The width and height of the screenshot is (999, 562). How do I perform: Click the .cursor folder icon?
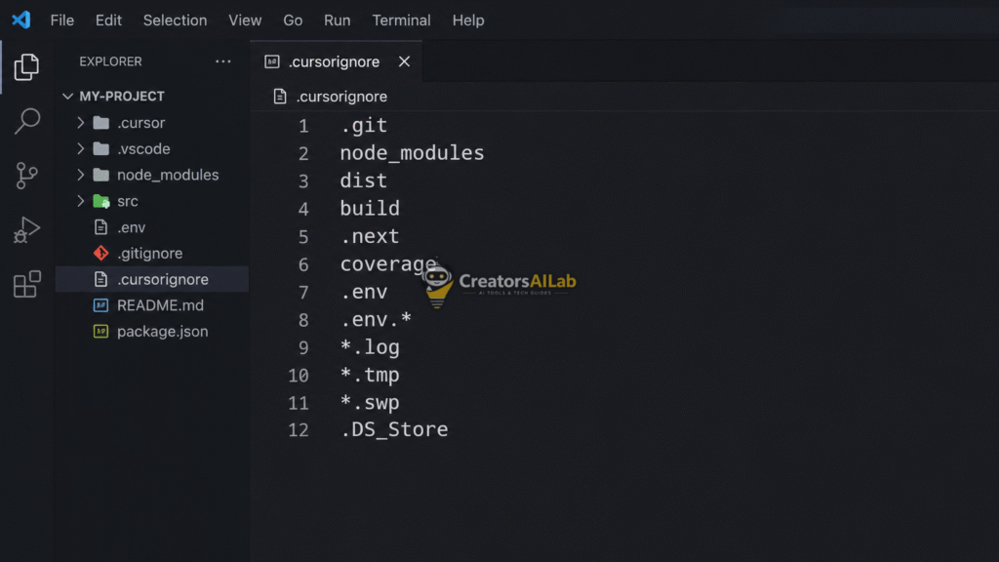[101, 122]
